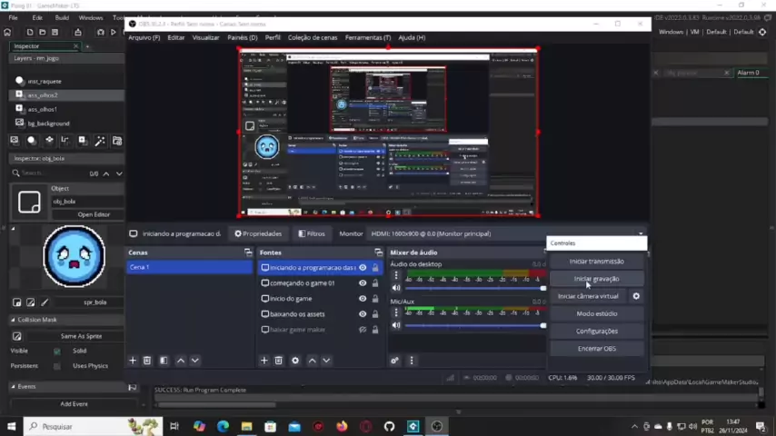The width and height of the screenshot is (776, 436).
Task: Mute the desktop audio speaker icon
Action: [x=396, y=288]
